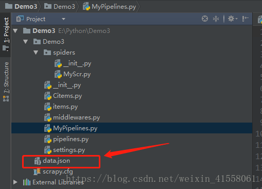Viewport: 262px width, 189px height.
Task: Open the Project view type dropdown arrow
Action: 63,19
